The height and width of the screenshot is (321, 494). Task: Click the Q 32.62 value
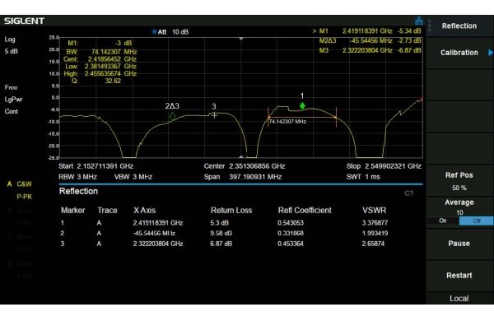tap(113, 81)
